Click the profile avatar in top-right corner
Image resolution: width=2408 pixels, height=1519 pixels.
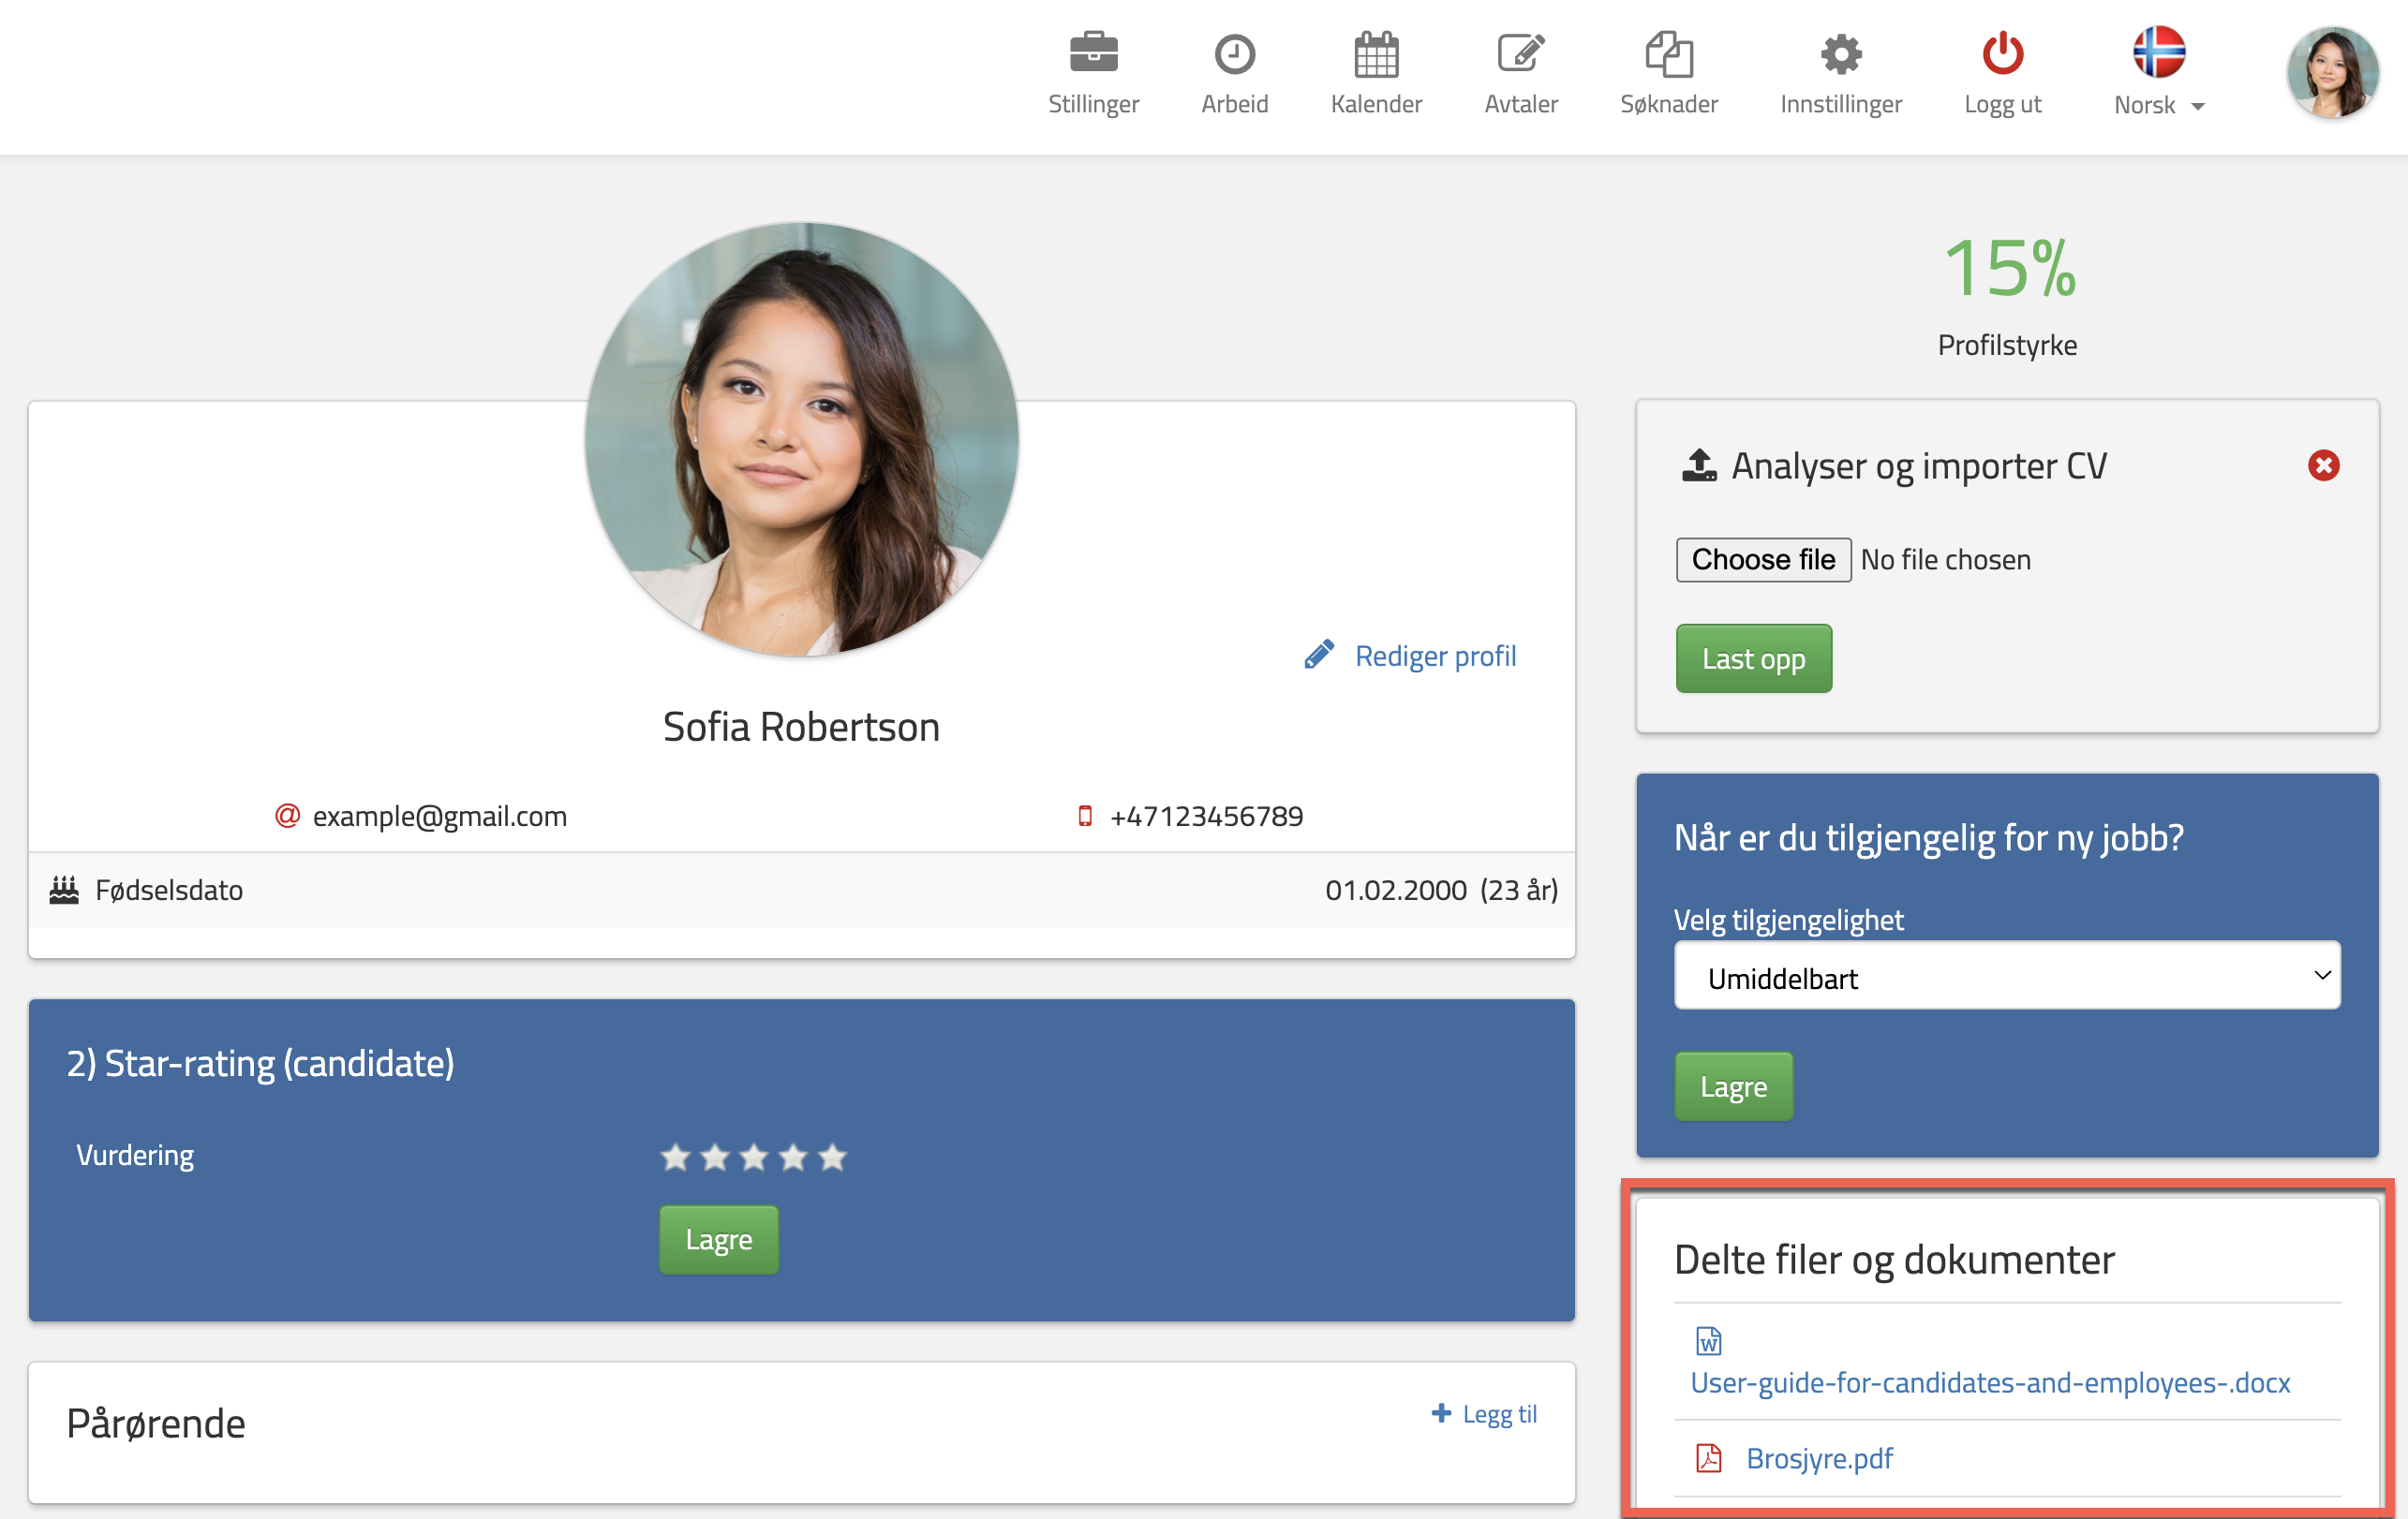point(2331,72)
